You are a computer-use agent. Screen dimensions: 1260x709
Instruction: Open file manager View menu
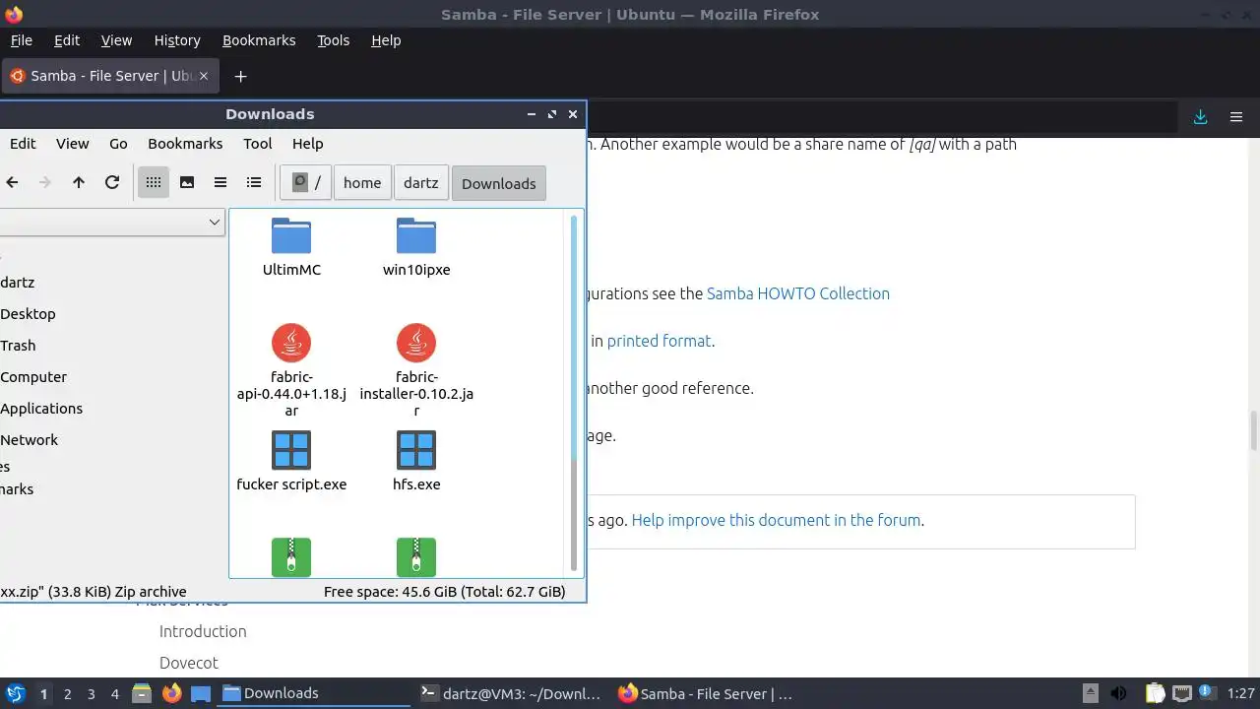click(x=72, y=144)
